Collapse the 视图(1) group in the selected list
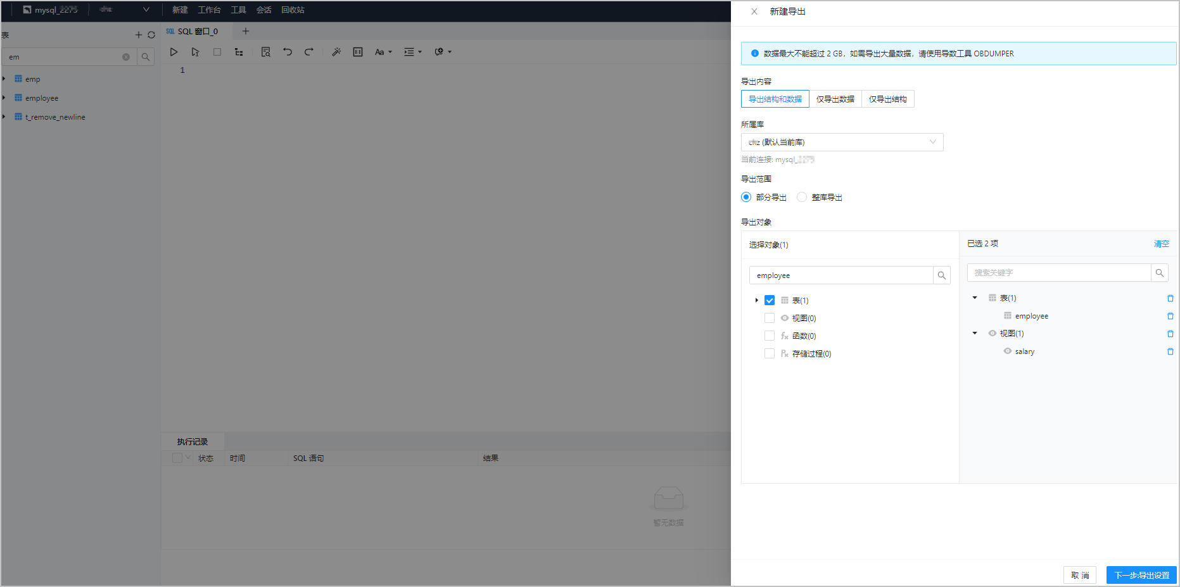1180x587 pixels. (x=975, y=333)
